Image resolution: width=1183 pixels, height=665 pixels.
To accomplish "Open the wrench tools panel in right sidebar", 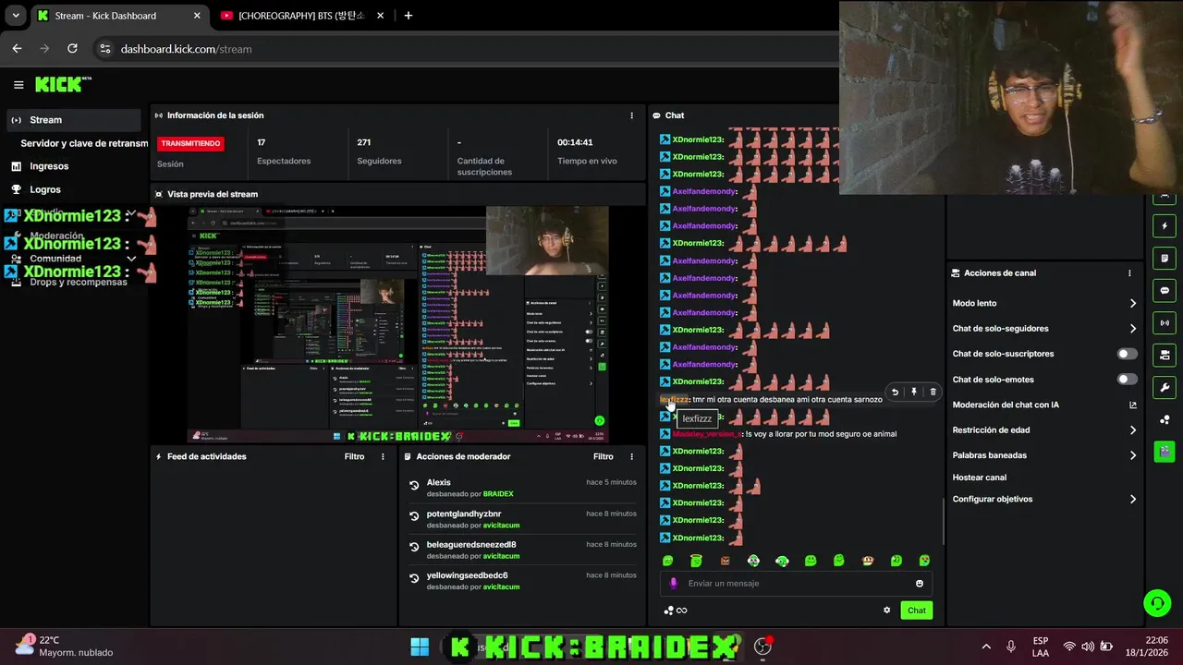I will tap(1165, 387).
